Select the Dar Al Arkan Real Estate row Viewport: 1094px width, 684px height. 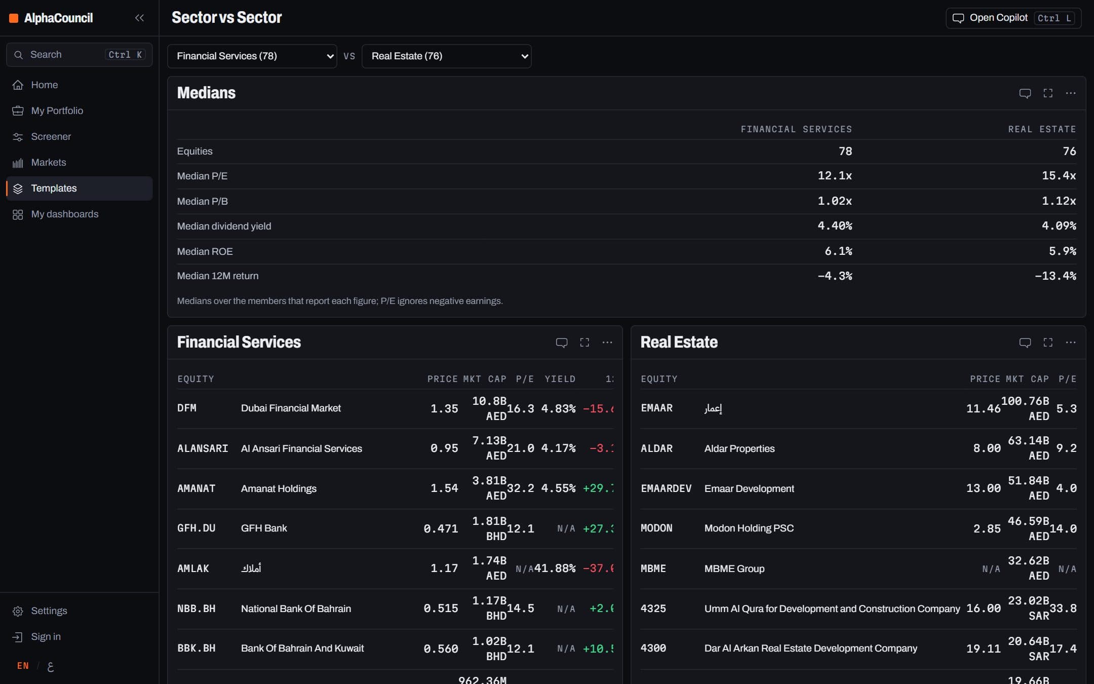click(x=858, y=649)
